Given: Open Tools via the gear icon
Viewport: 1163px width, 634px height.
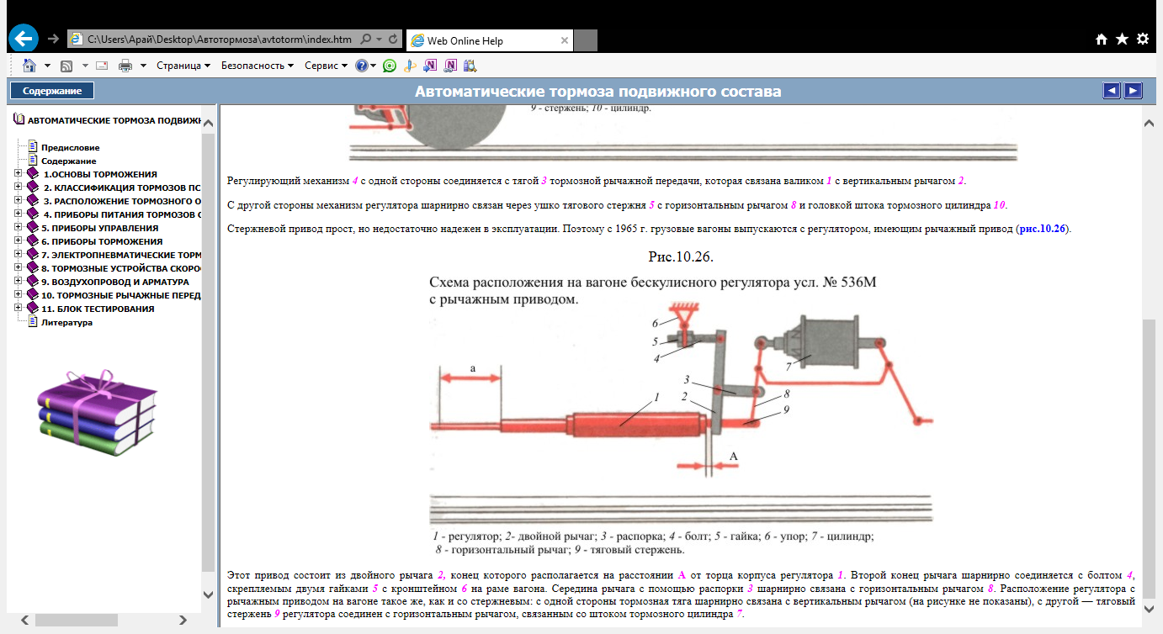Looking at the screenshot, I should pos(1142,40).
